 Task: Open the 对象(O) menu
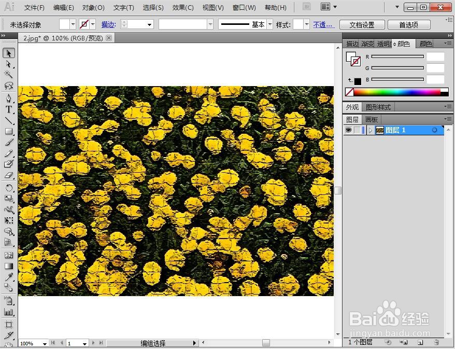click(93, 8)
